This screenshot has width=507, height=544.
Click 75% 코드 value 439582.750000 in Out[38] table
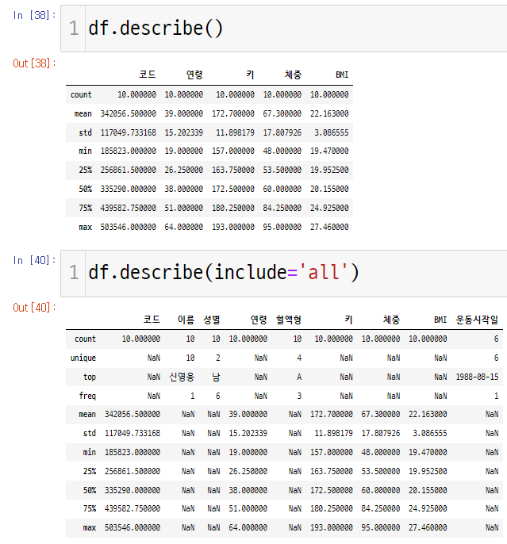click(x=128, y=208)
